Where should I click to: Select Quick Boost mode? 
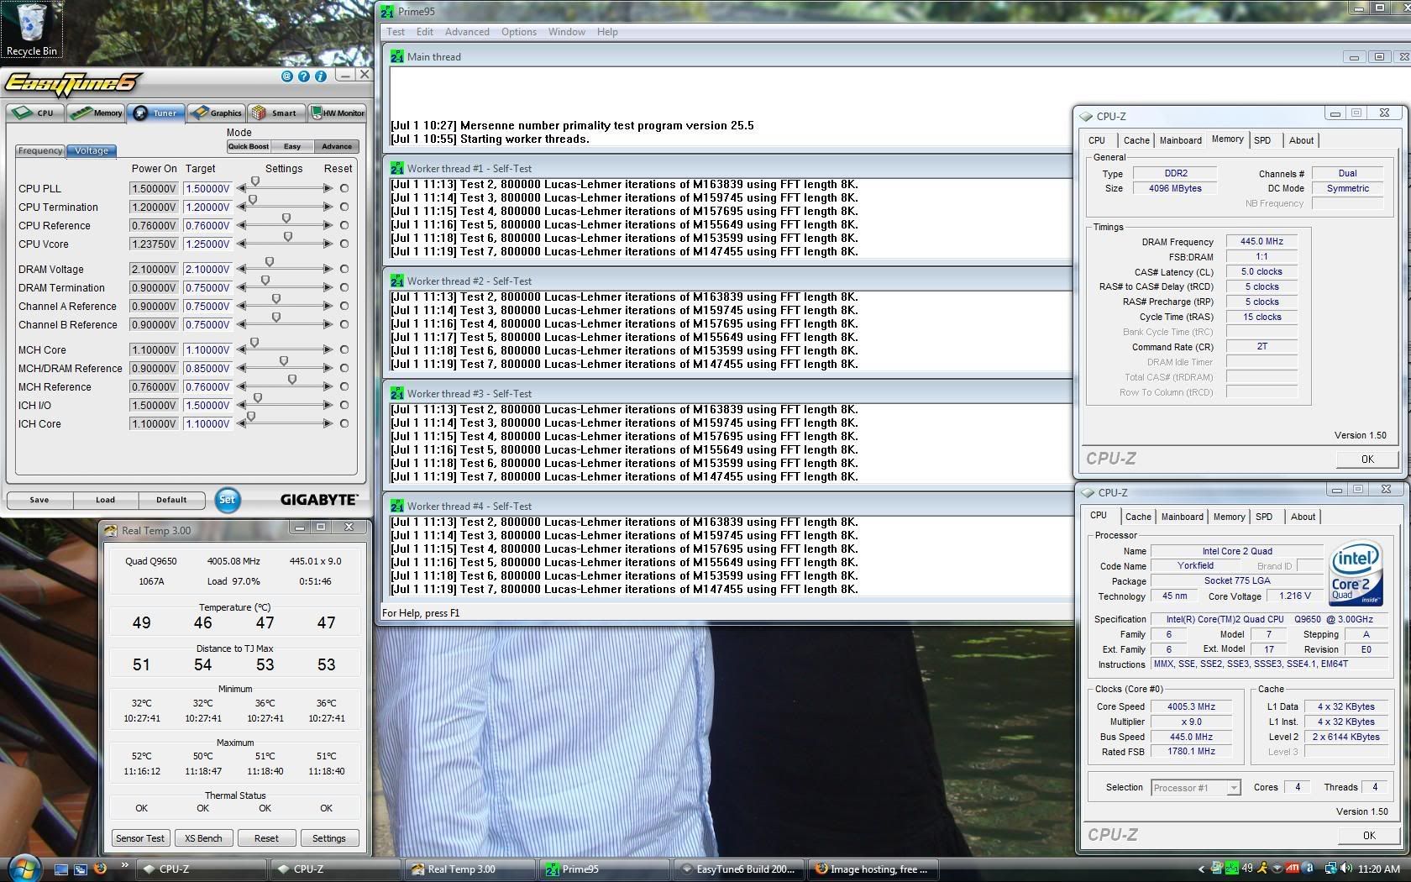248,146
